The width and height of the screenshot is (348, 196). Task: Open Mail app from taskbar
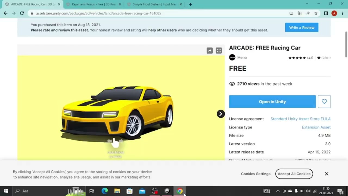pyautogui.click(x=142, y=191)
